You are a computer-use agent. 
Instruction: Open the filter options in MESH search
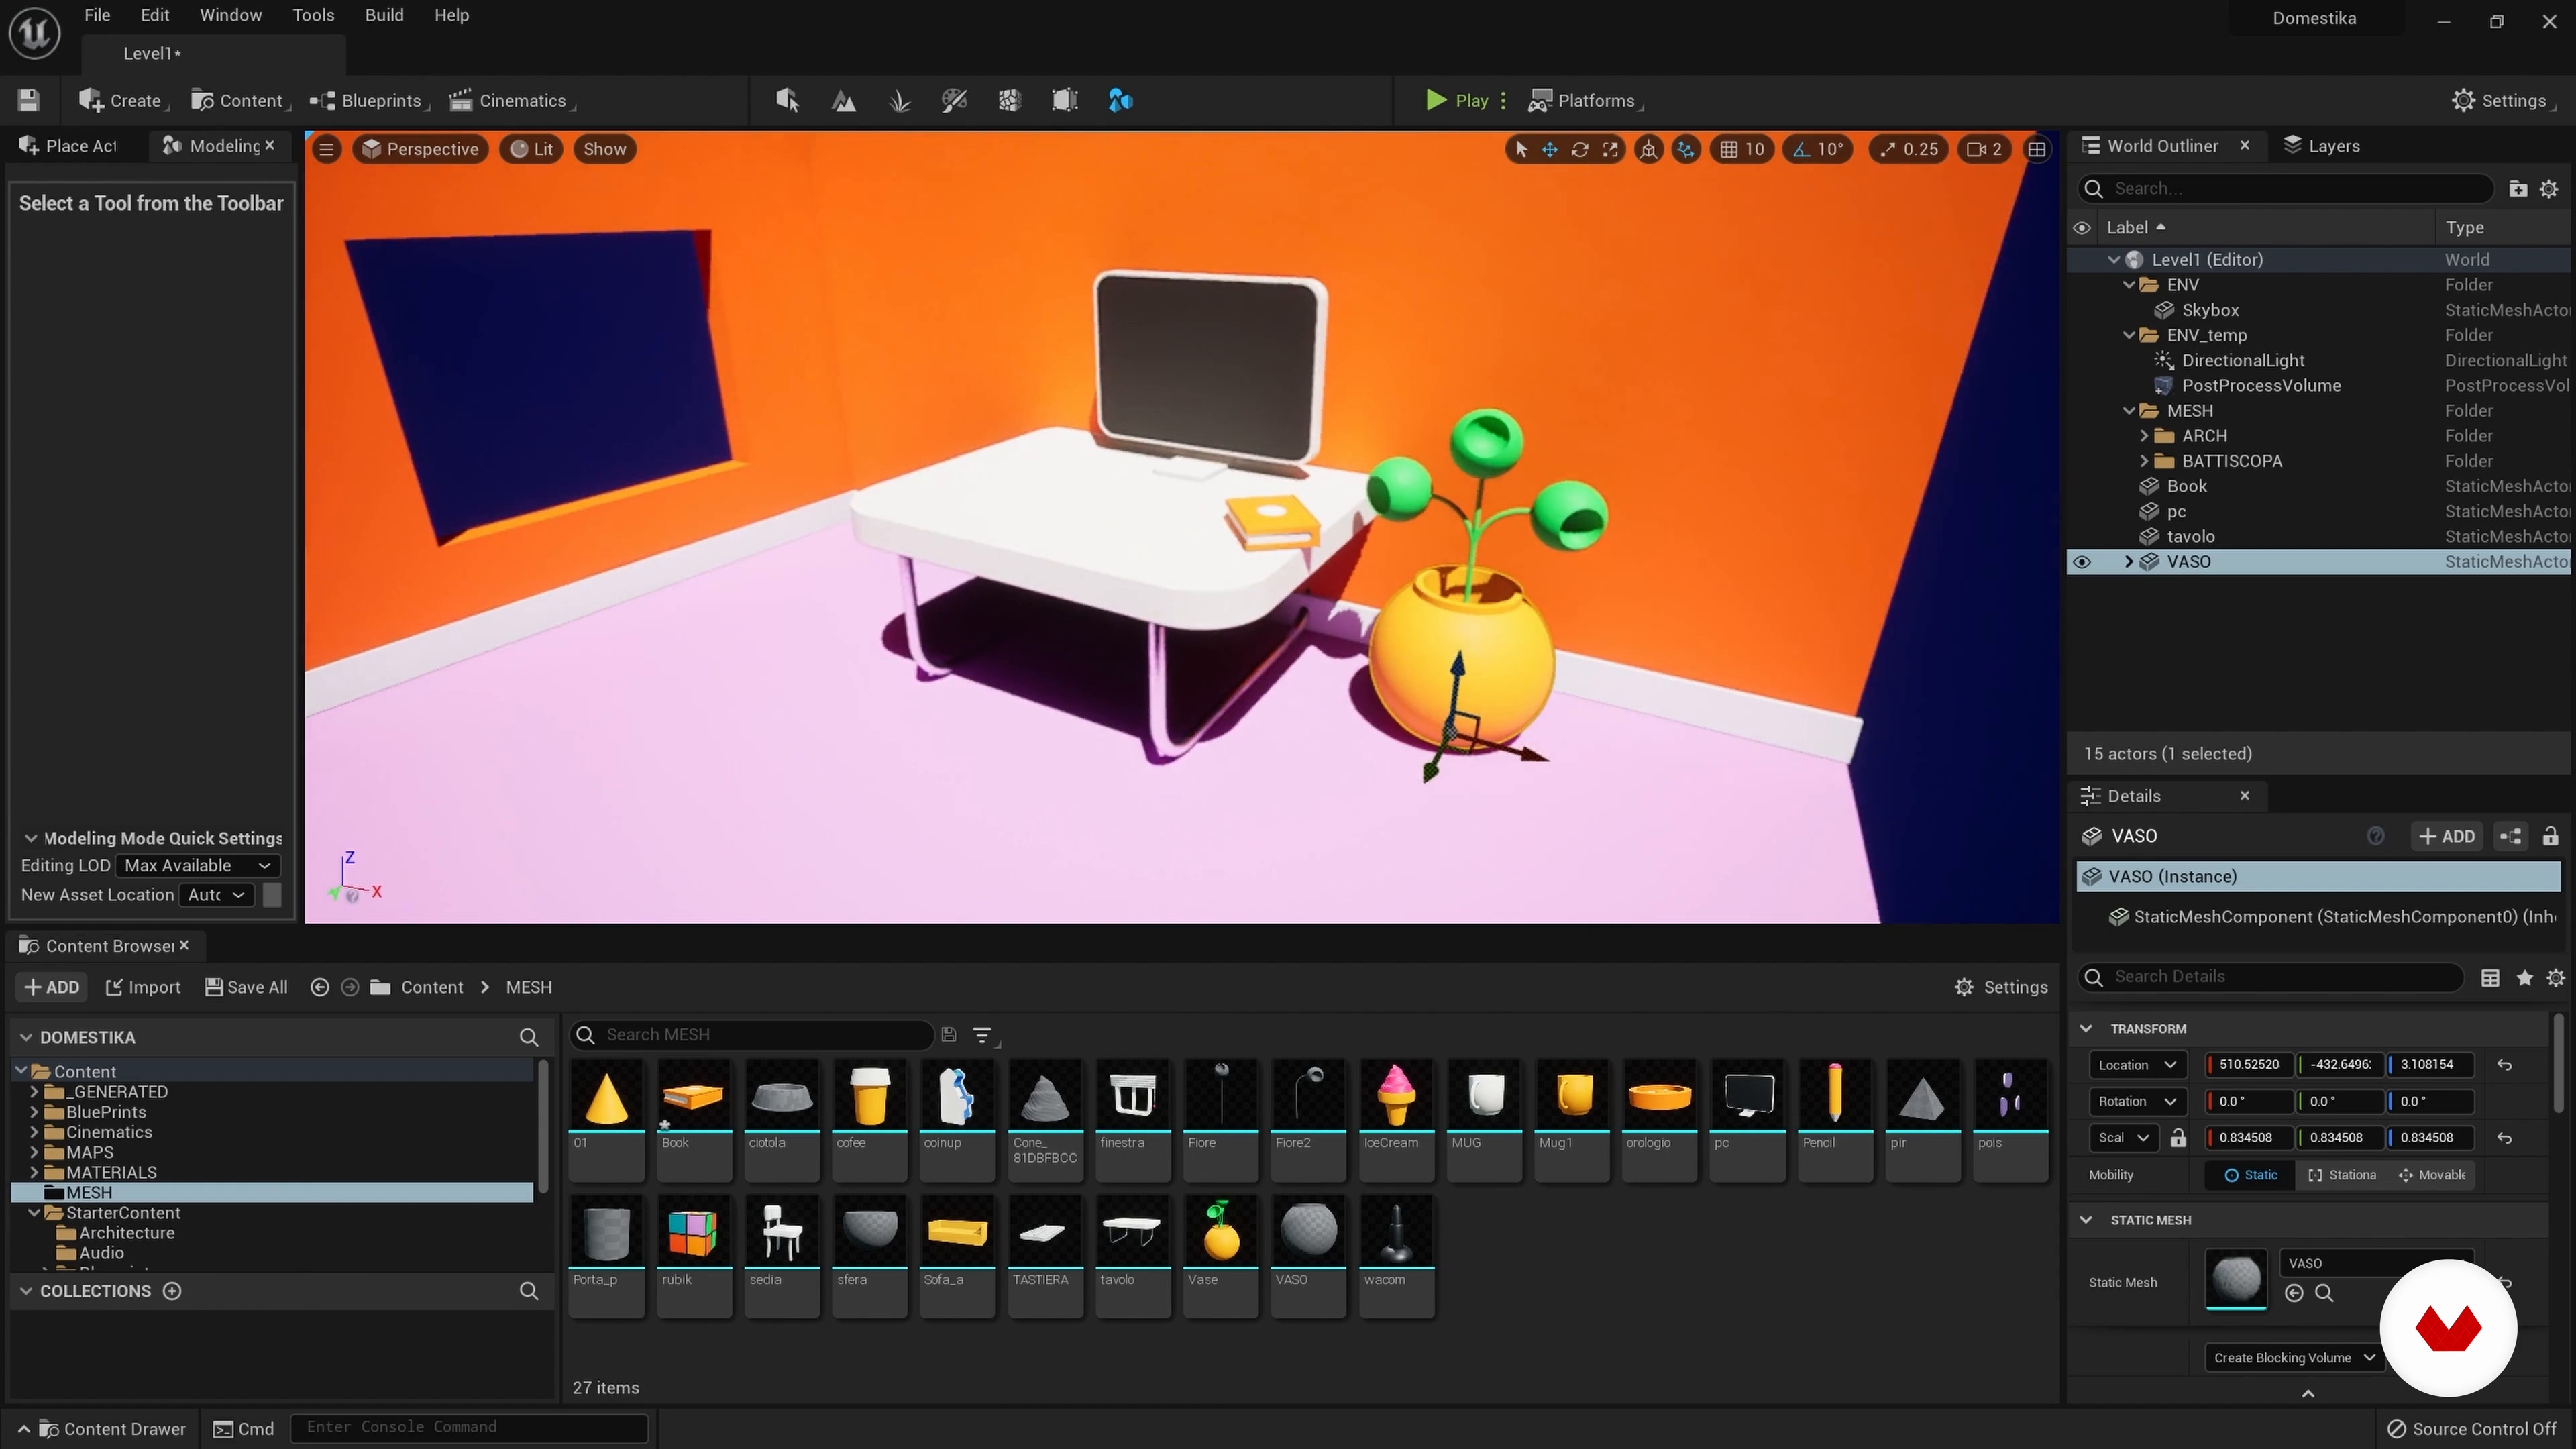pyautogui.click(x=983, y=1035)
